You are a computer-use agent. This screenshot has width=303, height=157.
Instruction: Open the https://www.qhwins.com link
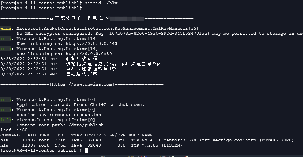pyautogui.click(x=82, y=84)
